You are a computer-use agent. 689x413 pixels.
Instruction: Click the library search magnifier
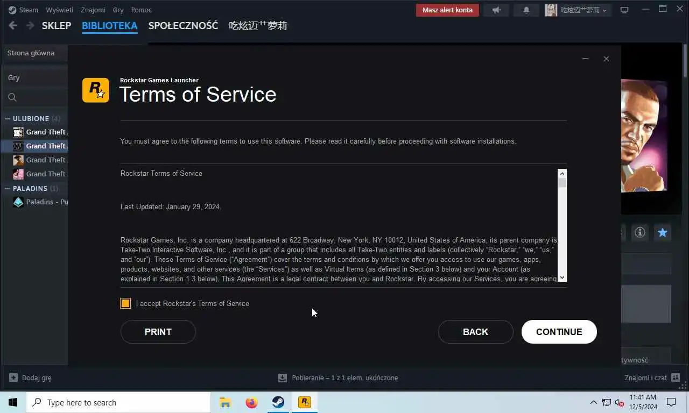pyautogui.click(x=12, y=97)
